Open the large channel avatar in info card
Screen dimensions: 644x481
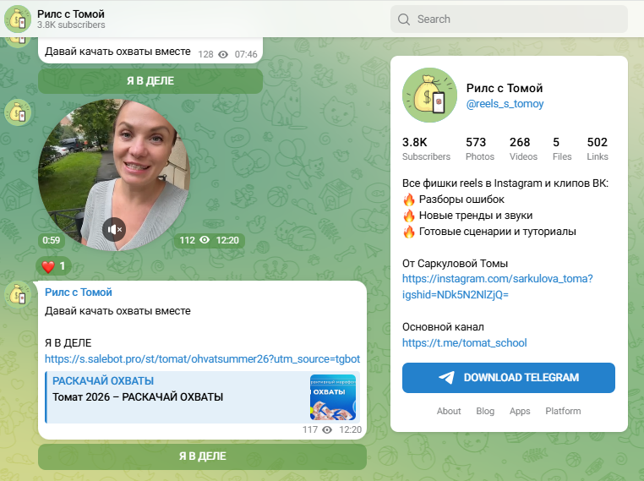[429, 96]
